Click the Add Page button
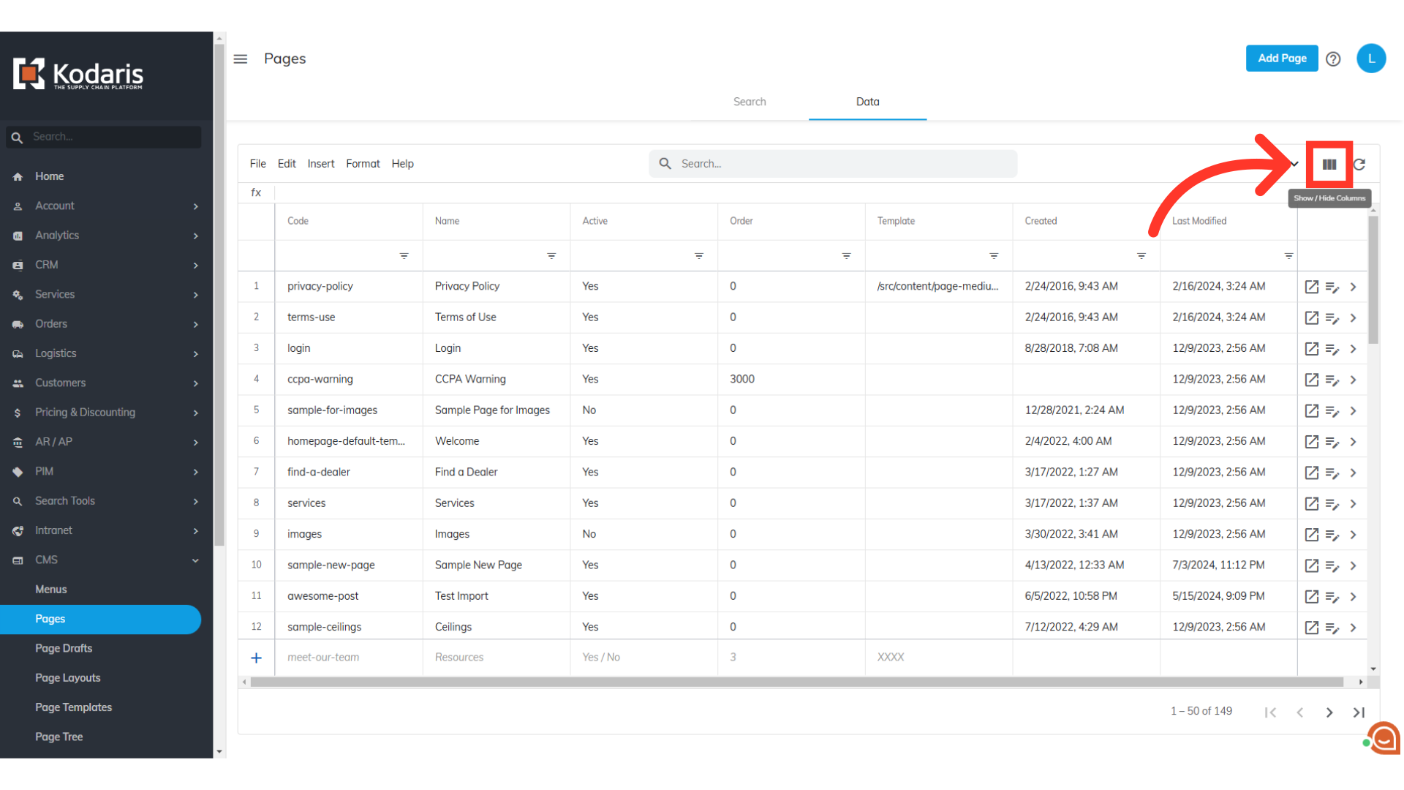This screenshot has width=1404, height=790. pyautogui.click(x=1281, y=59)
